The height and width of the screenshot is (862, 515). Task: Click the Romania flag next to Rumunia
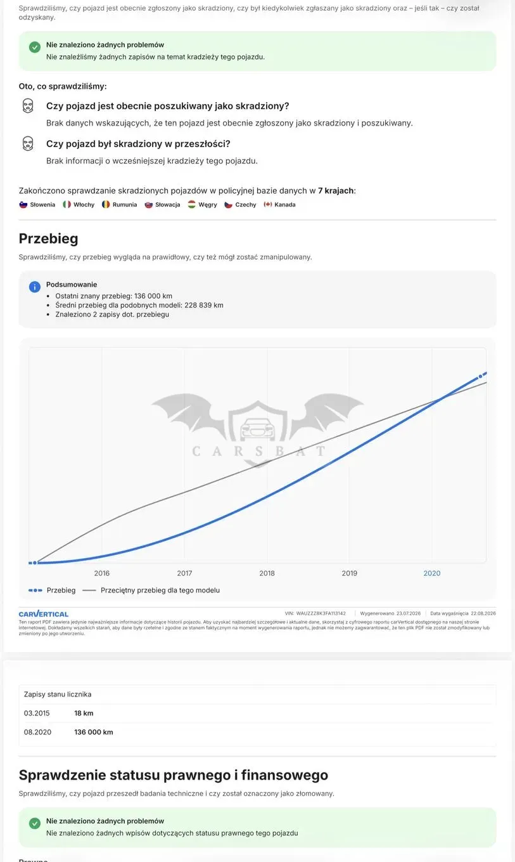point(106,205)
